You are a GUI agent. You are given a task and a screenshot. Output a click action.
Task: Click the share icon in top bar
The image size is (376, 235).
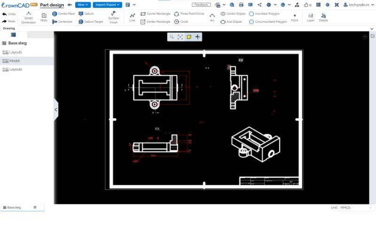point(259,5)
